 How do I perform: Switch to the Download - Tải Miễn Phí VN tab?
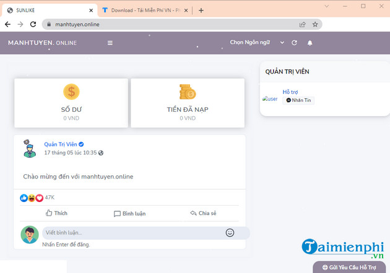[145, 10]
